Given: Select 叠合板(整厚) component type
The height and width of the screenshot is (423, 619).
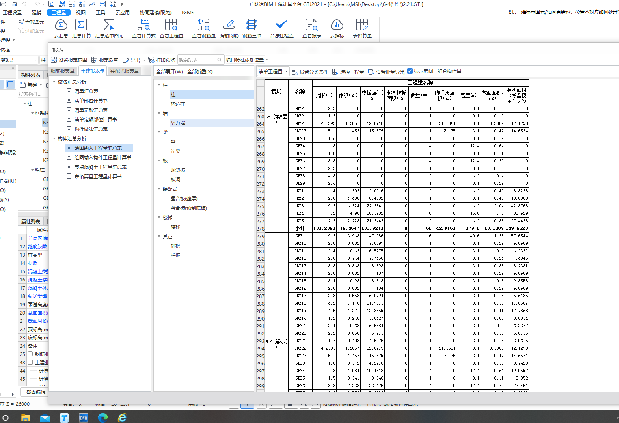Looking at the screenshot, I should coord(184,198).
